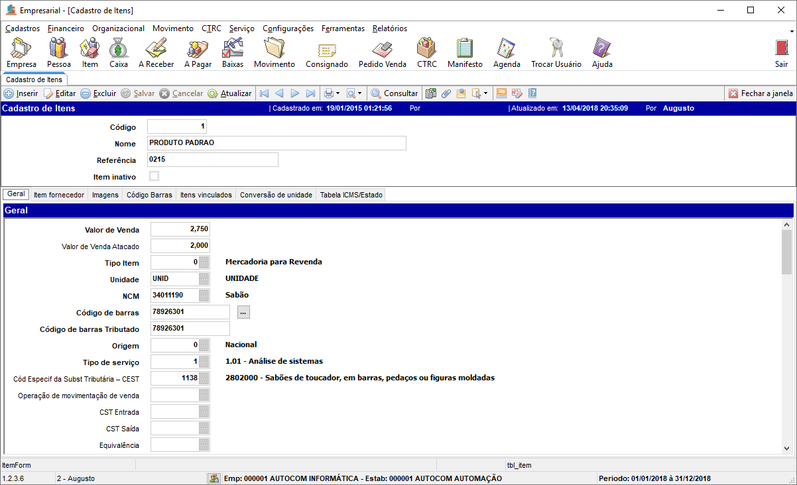The height and width of the screenshot is (485, 797).
Task: Click the Pessoa toolbar icon
Action: [x=58, y=52]
